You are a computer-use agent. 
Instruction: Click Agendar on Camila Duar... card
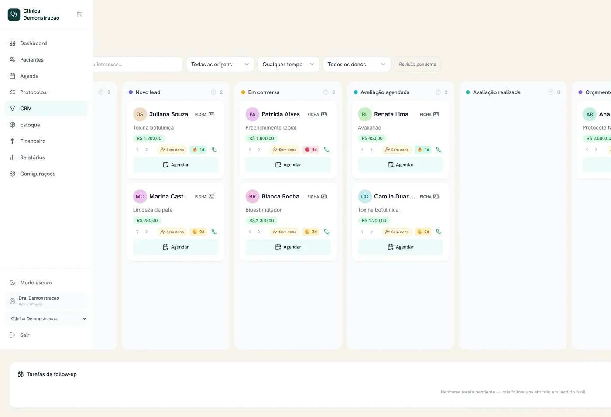(x=400, y=247)
